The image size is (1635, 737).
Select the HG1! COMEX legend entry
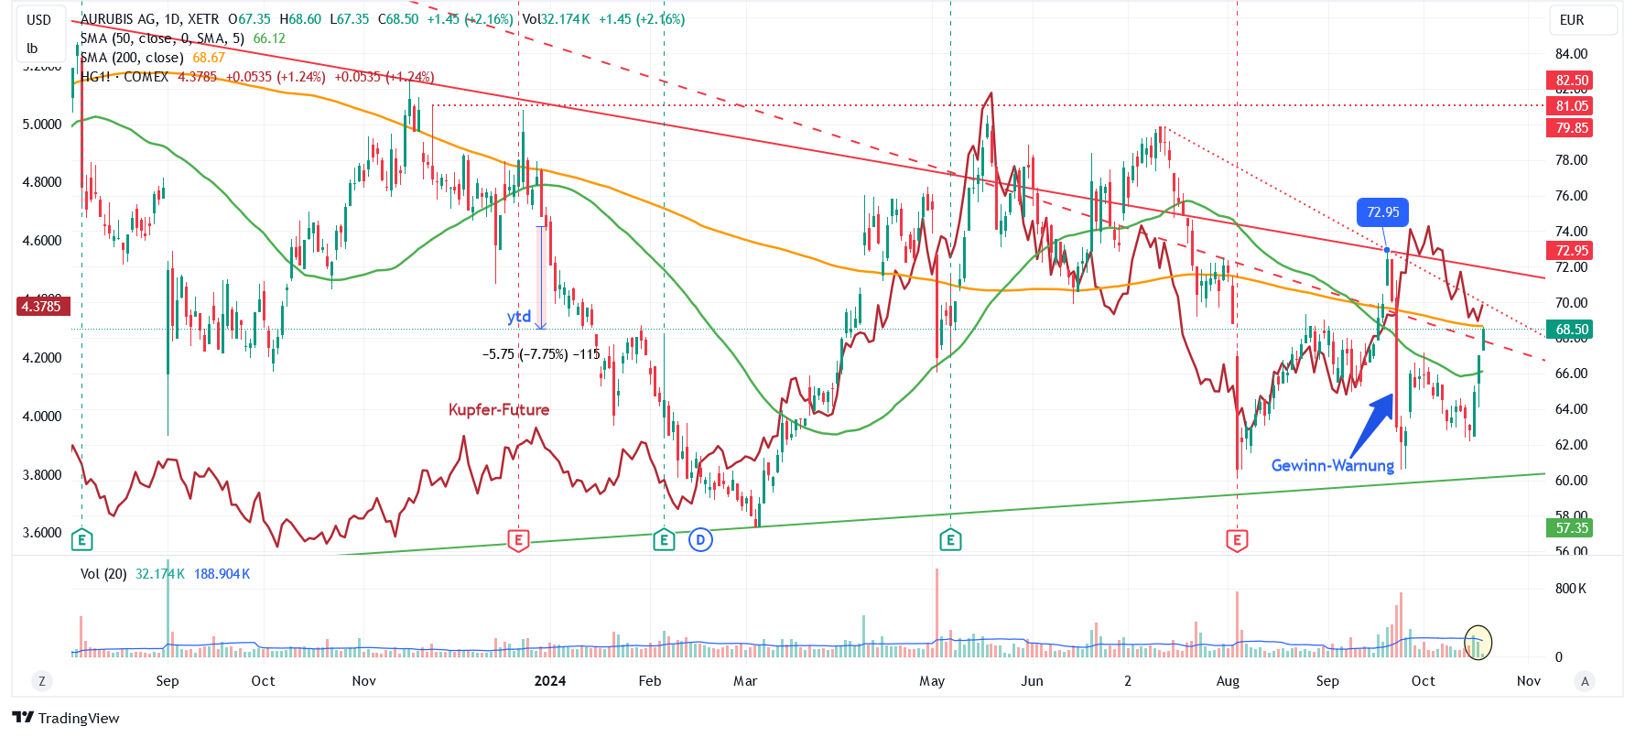pyautogui.click(x=125, y=77)
